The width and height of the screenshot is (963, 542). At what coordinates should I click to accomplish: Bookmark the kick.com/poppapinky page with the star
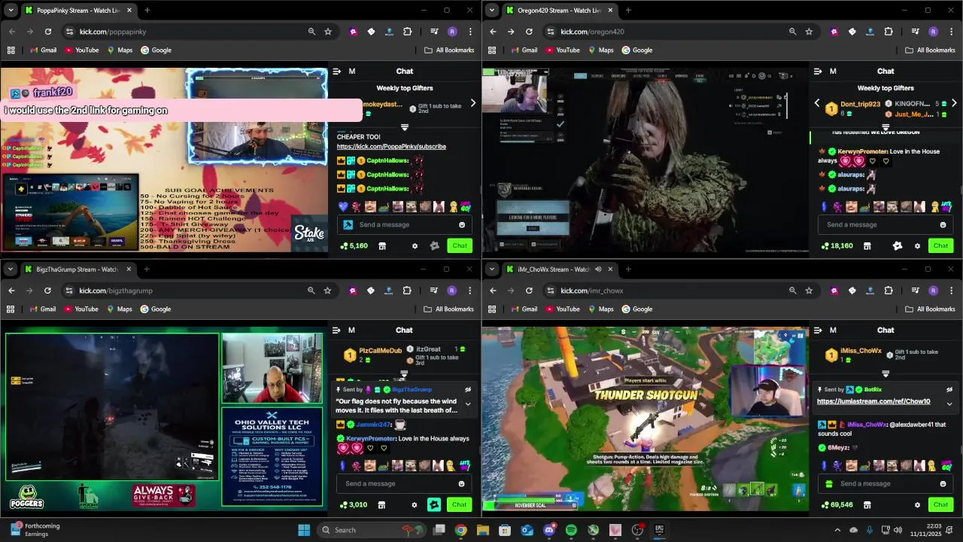tap(328, 32)
